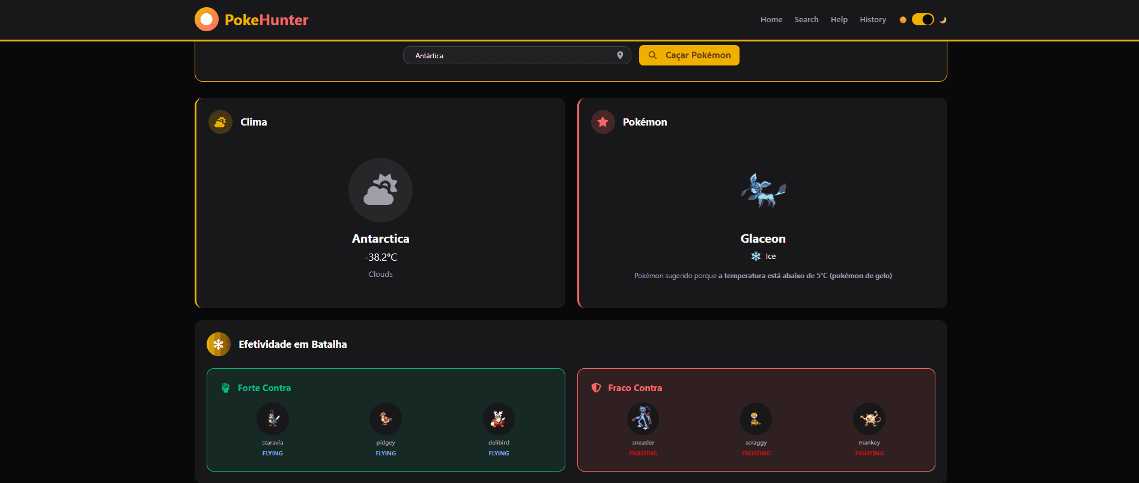The height and width of the screenshot is (483, 1139).
Task: Select the FLYING type under pidgey
Action: pyautogui.click(x=386, y=454)
